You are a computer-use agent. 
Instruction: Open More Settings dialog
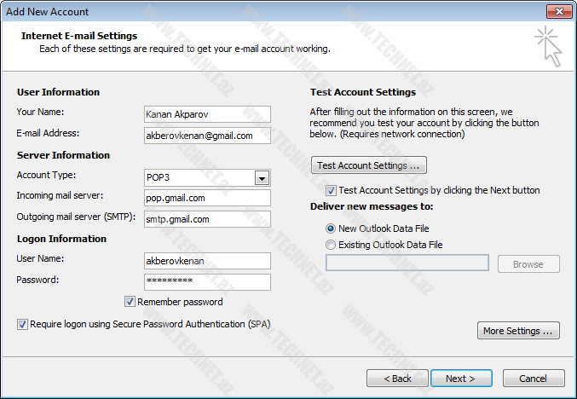coord(518,331)
